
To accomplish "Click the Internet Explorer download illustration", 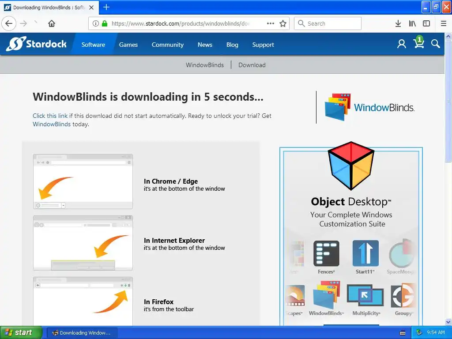I will click(x=83, y=243).
